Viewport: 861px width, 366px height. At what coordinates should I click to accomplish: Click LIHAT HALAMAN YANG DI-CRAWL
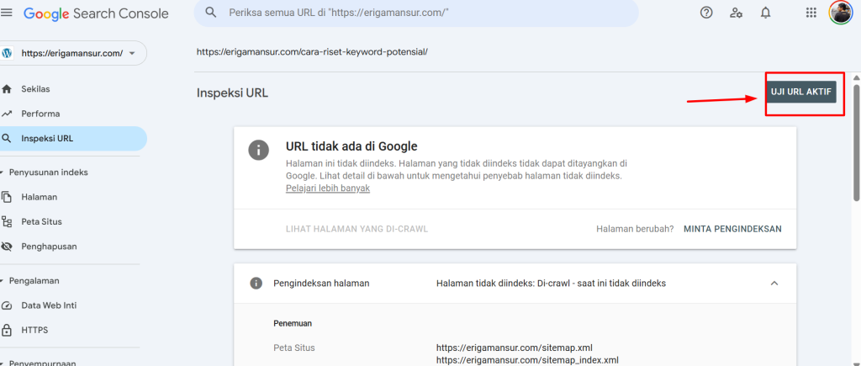point(357,229)
